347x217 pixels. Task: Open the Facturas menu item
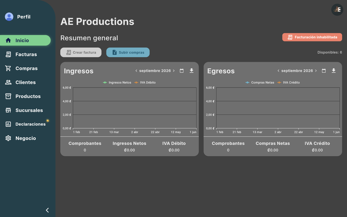[25, 55]
